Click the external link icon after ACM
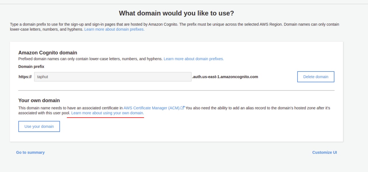The image size is (368, 172). pos(182,108)
